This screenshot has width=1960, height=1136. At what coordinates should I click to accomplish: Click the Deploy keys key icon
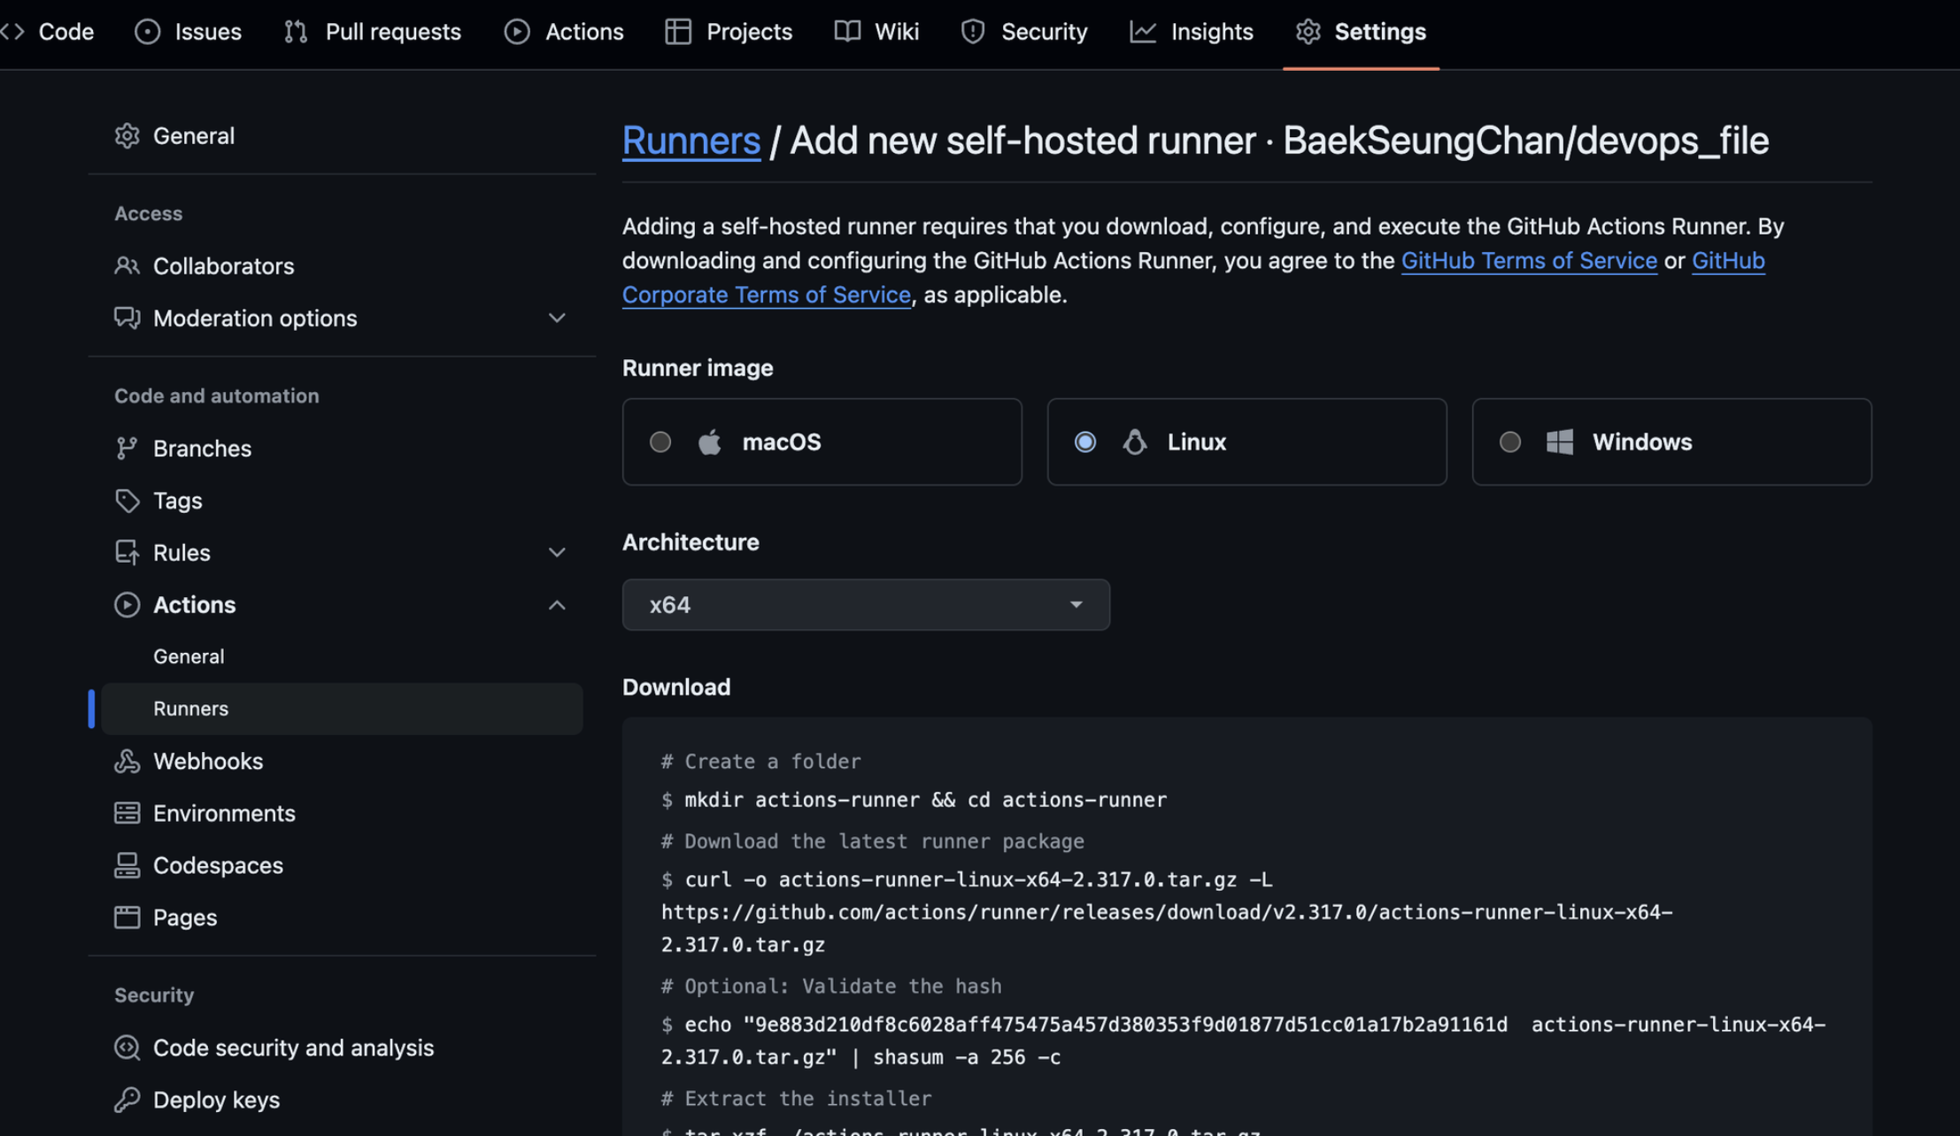(x=127, y=1100)
